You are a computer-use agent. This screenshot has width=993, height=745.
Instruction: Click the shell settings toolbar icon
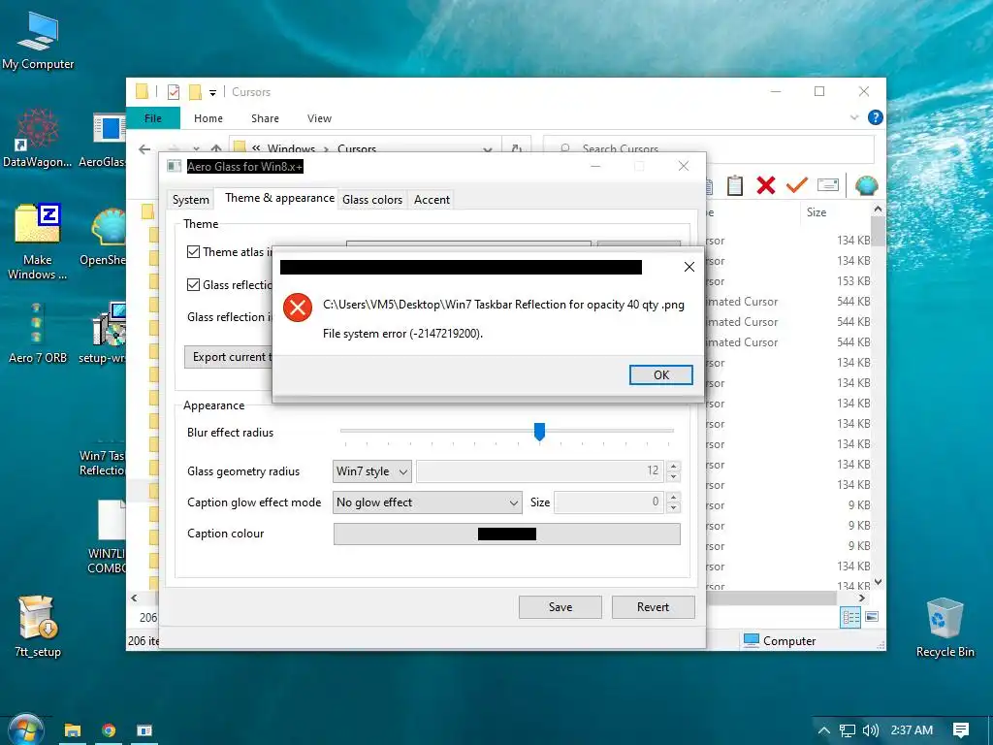(x=866, y=185)
